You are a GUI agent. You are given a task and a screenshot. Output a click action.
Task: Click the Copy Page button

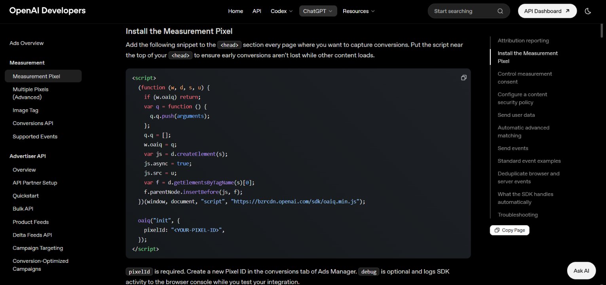(509, 230)
